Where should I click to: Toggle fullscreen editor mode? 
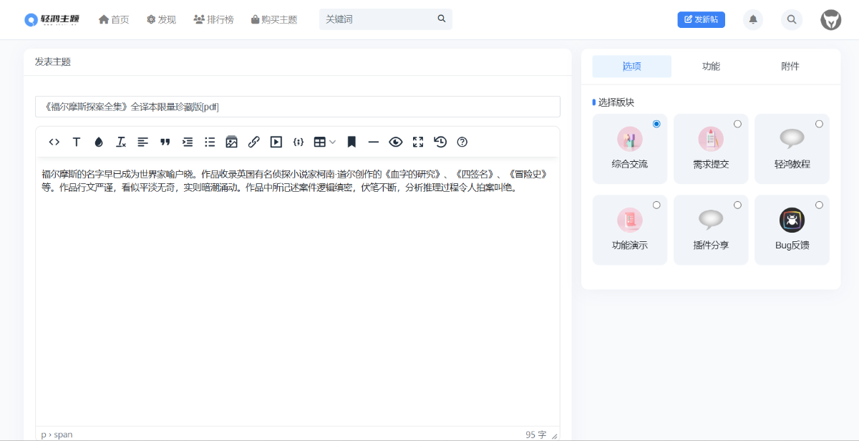(x=418, y=142)
